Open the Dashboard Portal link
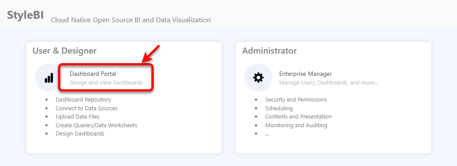Screen dimensions: 457x166 click(93, 74)
